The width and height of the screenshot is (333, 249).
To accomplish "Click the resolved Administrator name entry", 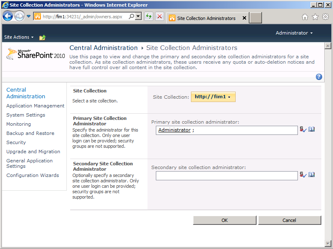I will click(x=174, y=130).
